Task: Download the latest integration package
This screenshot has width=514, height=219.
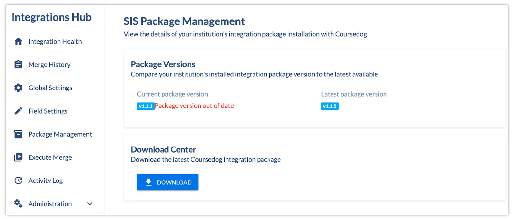Action: [167, 182]
